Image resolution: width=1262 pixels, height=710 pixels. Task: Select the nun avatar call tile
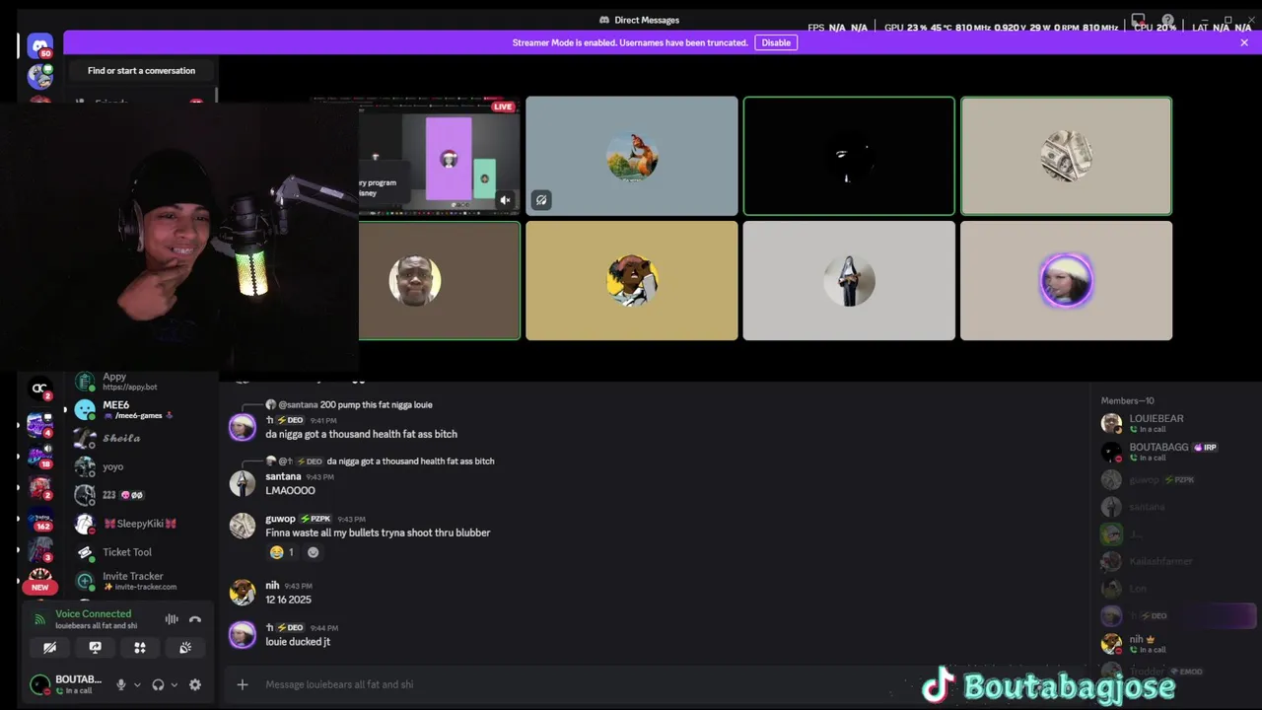point(849,281)
